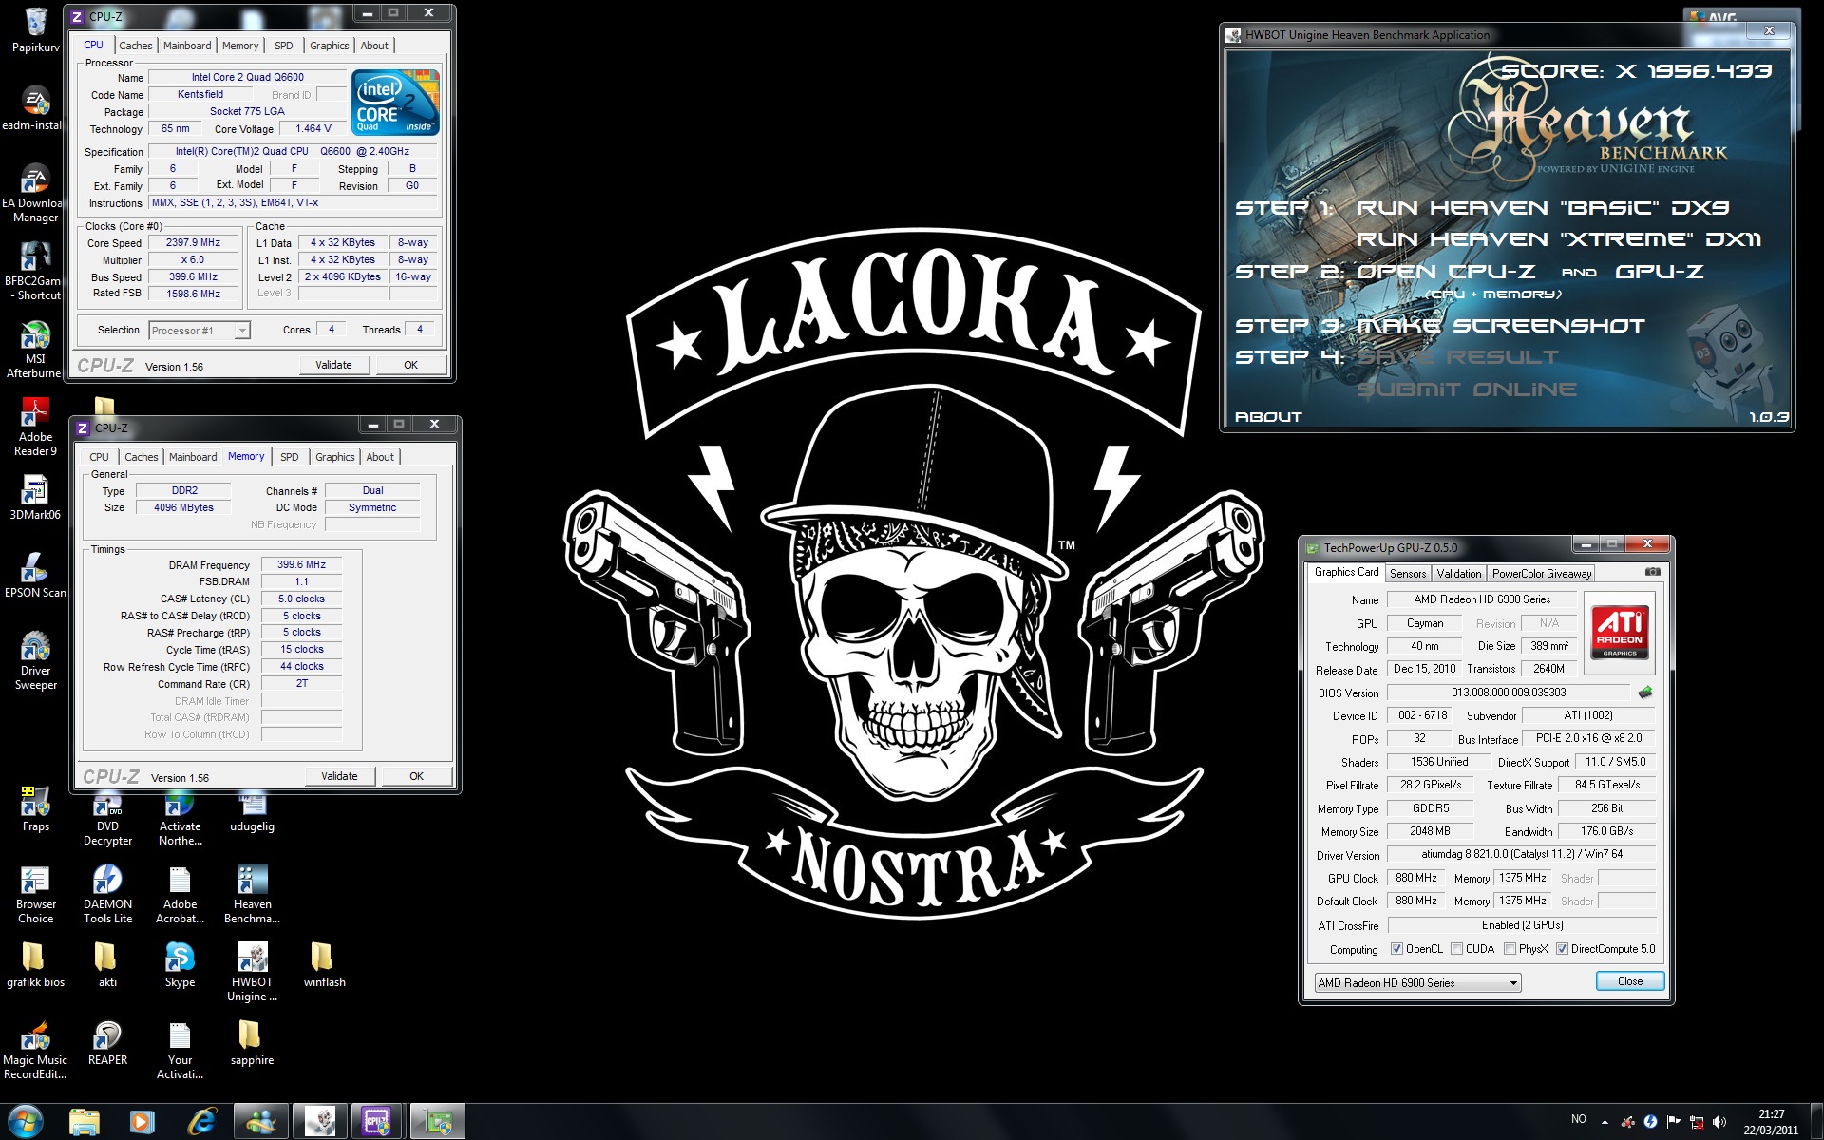
Task: Click the CPU-Z link in Step 2
Action: (x=1491, y=272)
